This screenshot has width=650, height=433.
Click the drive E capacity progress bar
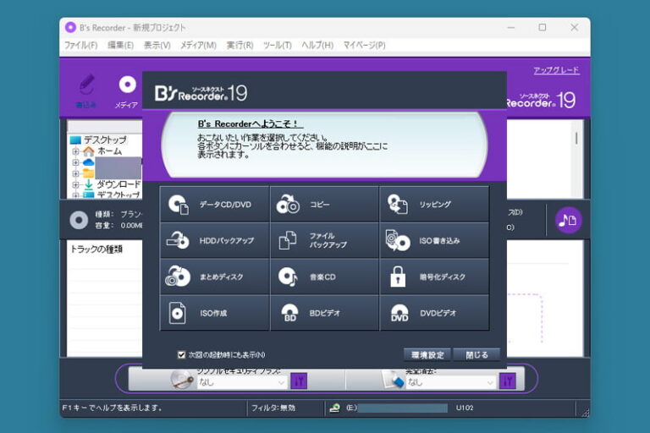coord(403,408)
